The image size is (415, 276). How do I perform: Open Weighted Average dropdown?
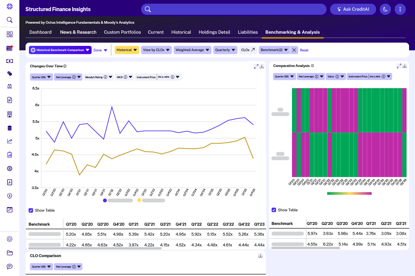pyautogui.click(x=192, y=50)
